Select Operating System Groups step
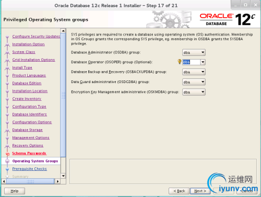This screenshot has width=261, height=197. [x=35, y=161]
